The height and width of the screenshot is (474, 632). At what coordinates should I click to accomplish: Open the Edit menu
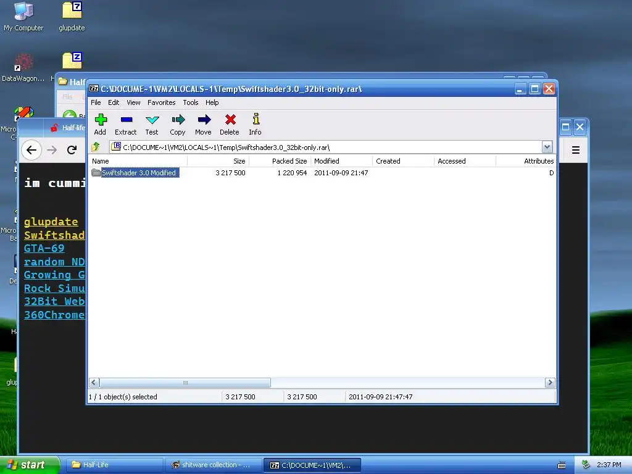click(114, 102)
